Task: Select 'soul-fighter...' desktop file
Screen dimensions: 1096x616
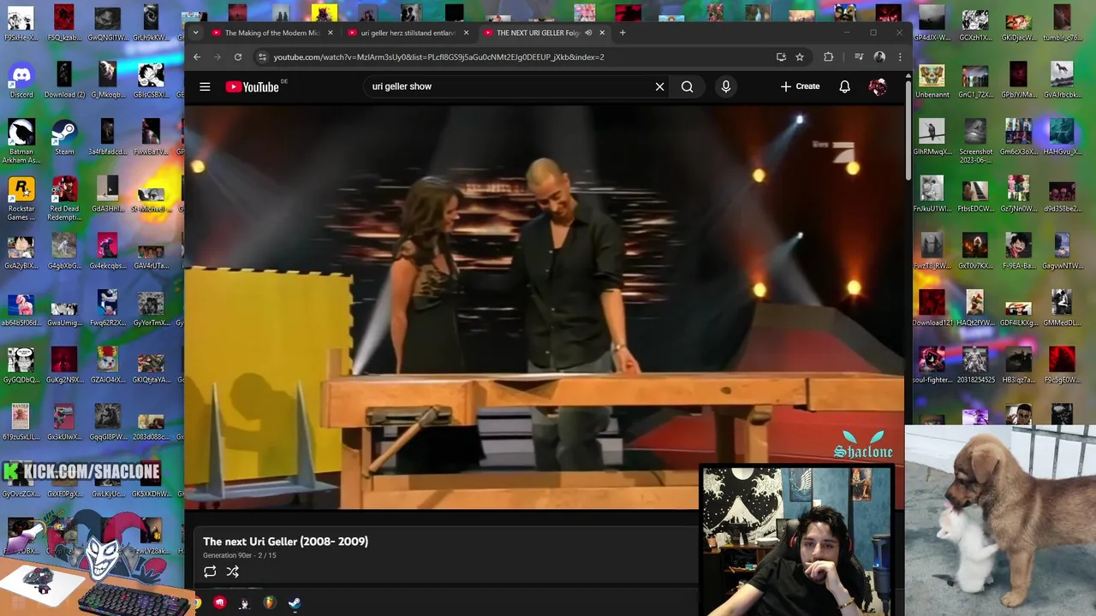Action: click(x=932, y=366)
